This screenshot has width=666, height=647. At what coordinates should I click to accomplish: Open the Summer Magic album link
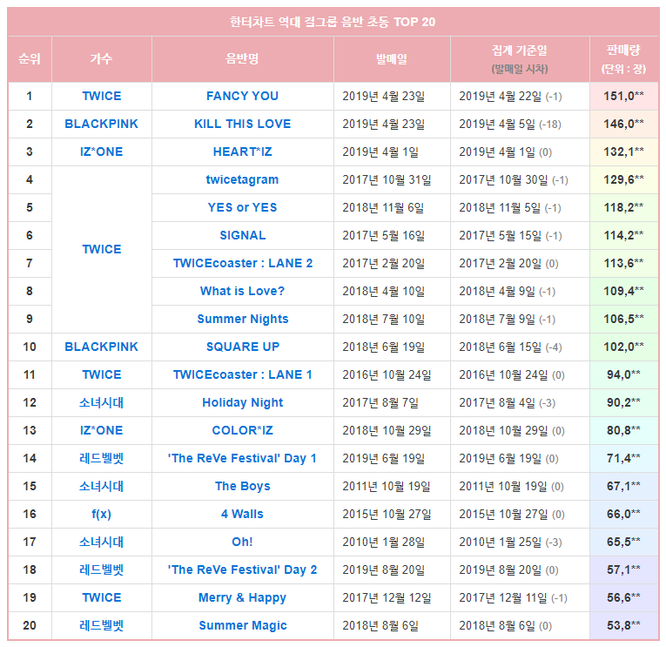pyautogui.click(x=243, y=625)
